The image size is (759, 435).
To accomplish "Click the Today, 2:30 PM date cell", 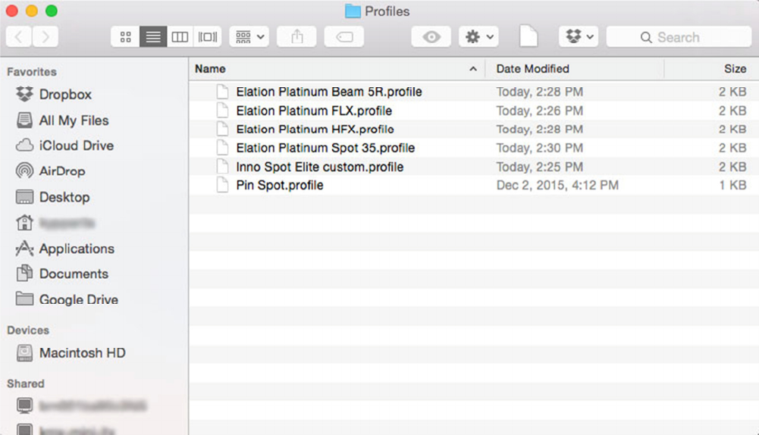I will tap(539, 148).
